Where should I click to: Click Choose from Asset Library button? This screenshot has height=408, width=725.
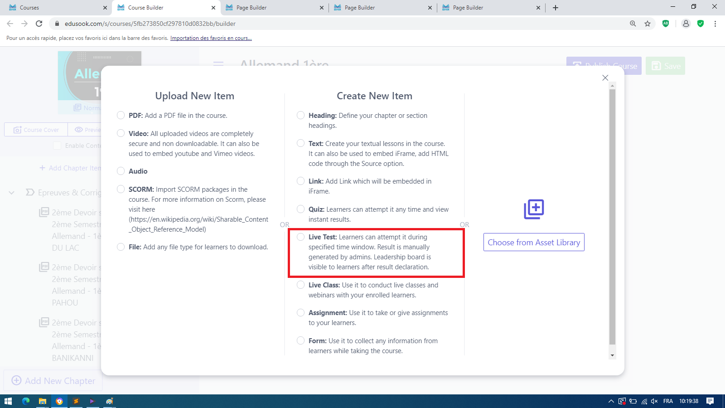point(534,242)
